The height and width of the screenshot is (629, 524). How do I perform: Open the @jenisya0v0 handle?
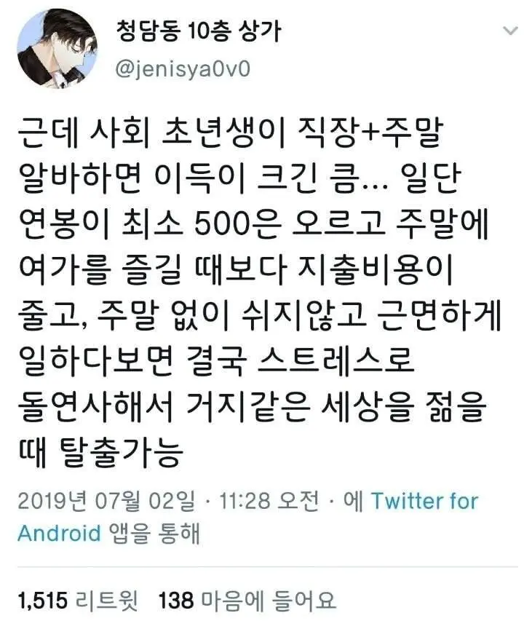[183, 68]
